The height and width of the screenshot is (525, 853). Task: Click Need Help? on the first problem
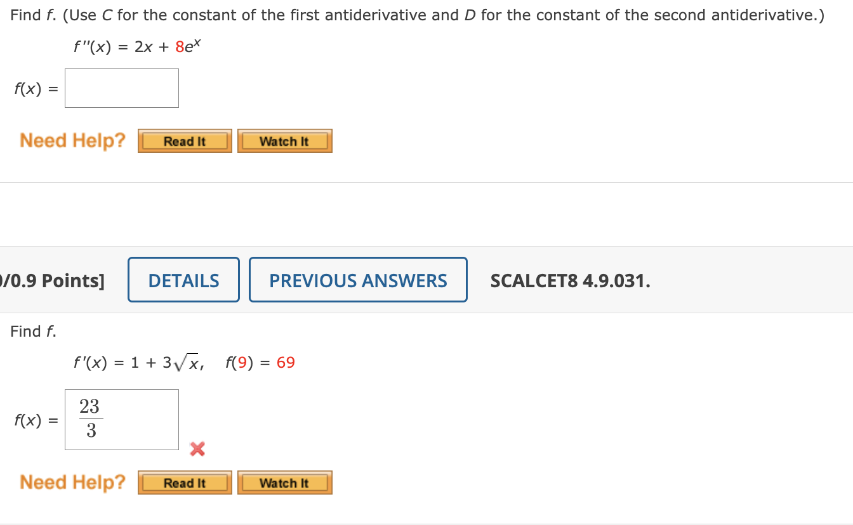click(72, 140)
